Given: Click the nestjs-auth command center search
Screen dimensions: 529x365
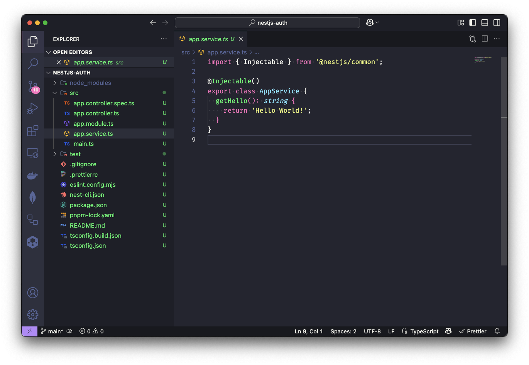Looking at the screenshot, I should (267, 23).
